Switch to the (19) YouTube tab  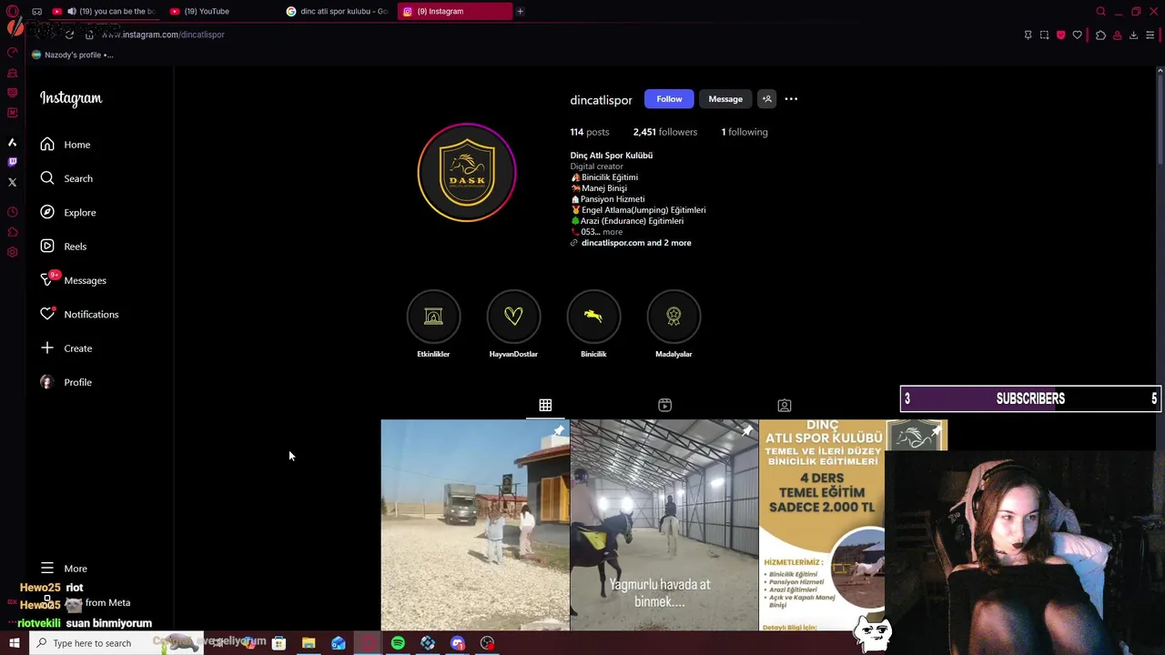coord(207,11)
